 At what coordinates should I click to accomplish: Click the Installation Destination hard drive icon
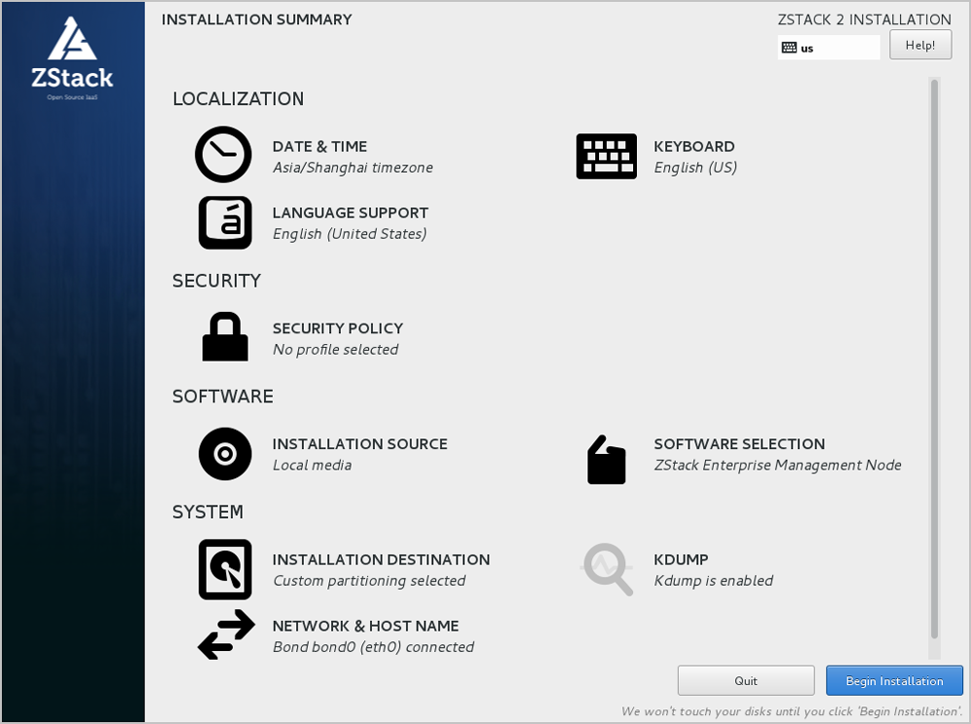(x=225, y=569)
